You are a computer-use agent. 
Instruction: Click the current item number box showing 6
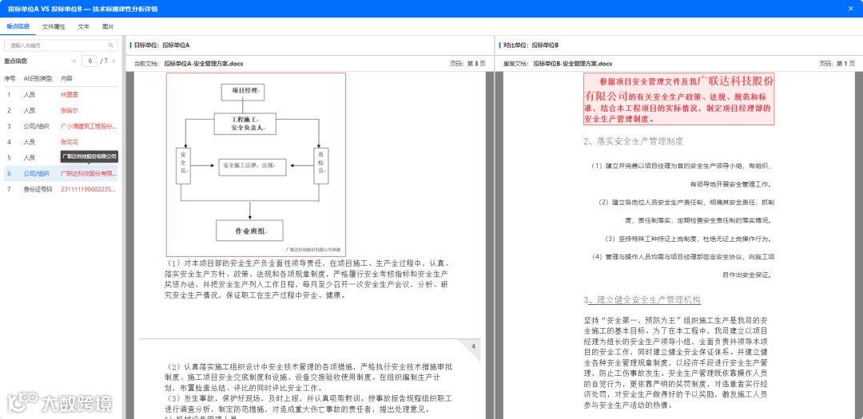tap(89, 61)
